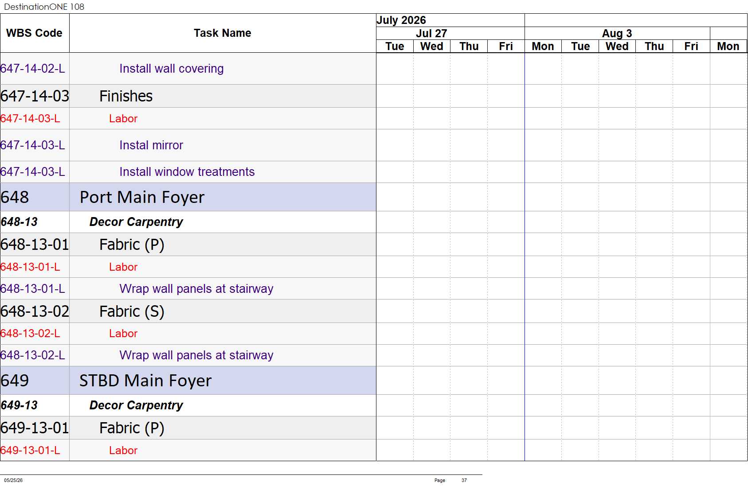The width and height of the screenshot is (748, 486).
Task: Click page number 37 in footer
Action: coord(464,480)
